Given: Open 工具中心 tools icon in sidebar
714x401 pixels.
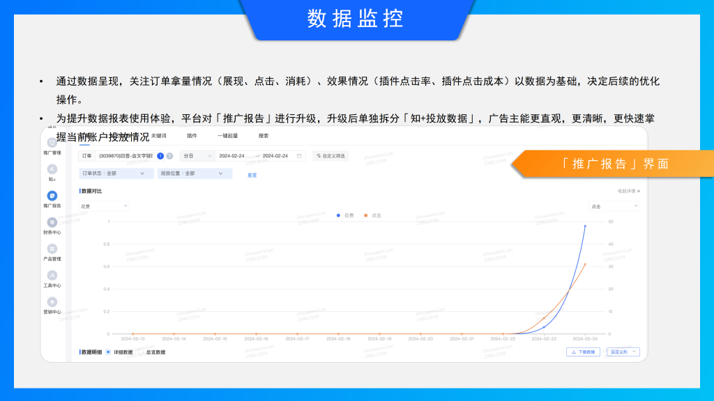Looking at the screenshot, I should click(52, 275).
